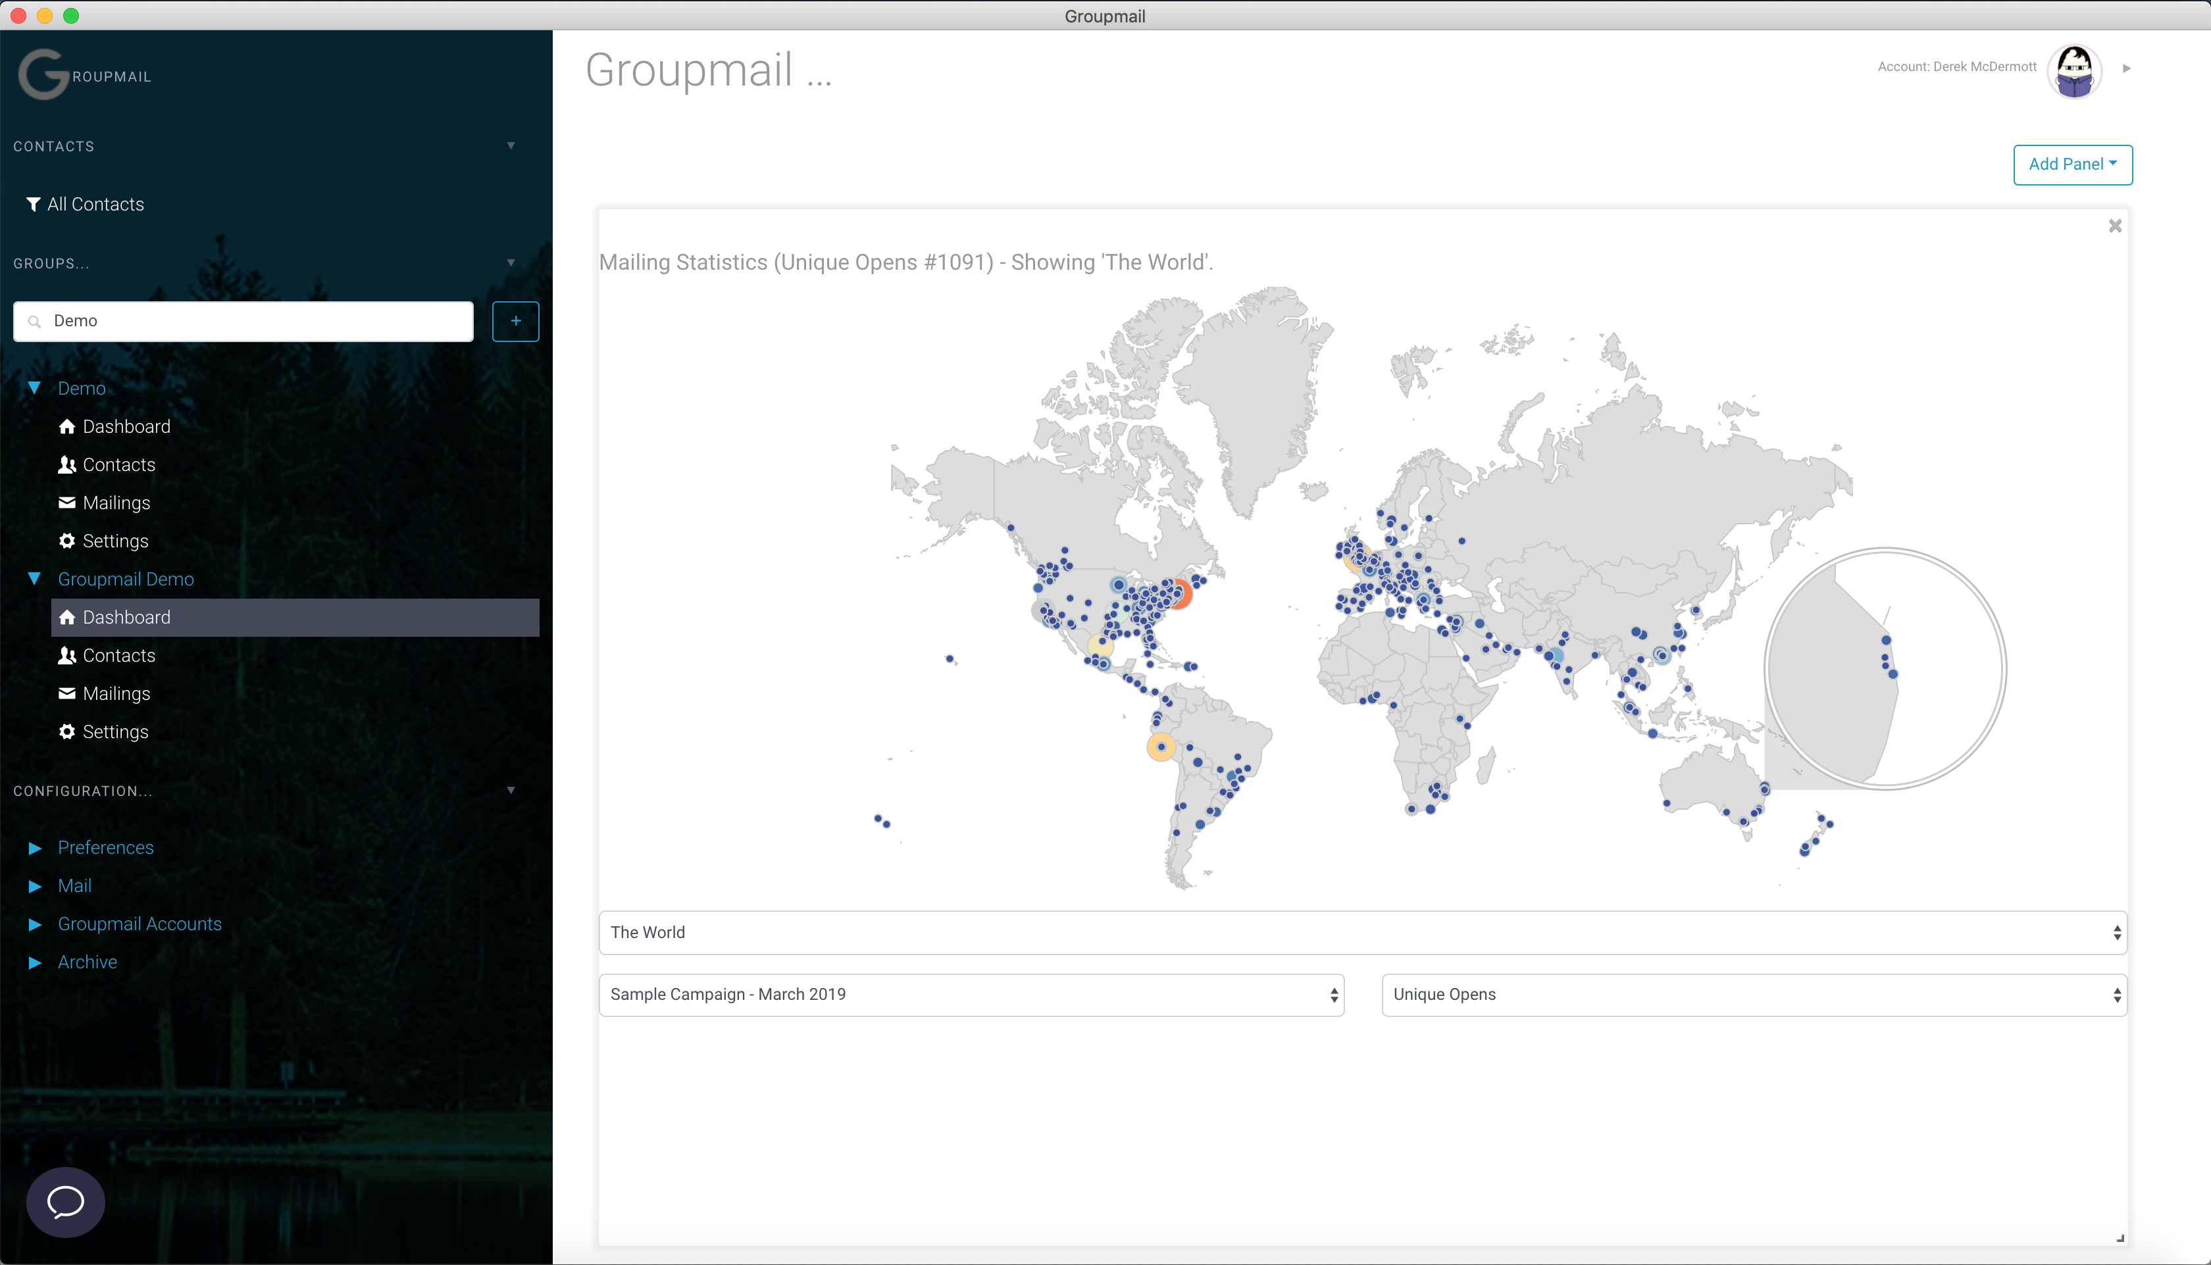The image size is (2211, 1265).
Task: Click the filter icon beside All Contacts
Action: pyautogui.click(x=33, y=204)
